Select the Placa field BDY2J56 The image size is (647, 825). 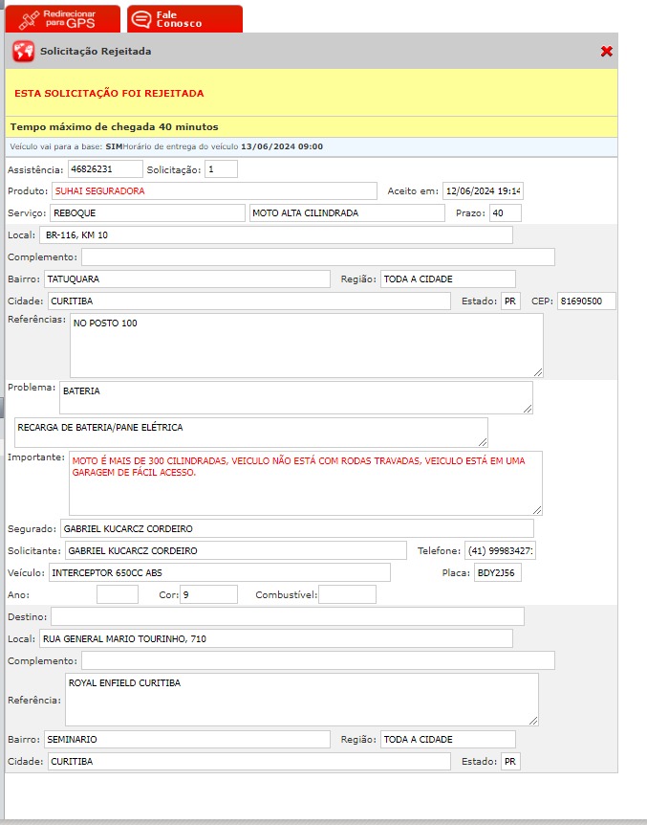498,573
